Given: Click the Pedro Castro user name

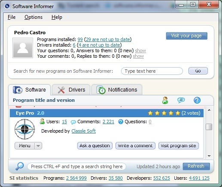Looking at the screenshot, I should [x=30, y=33].
